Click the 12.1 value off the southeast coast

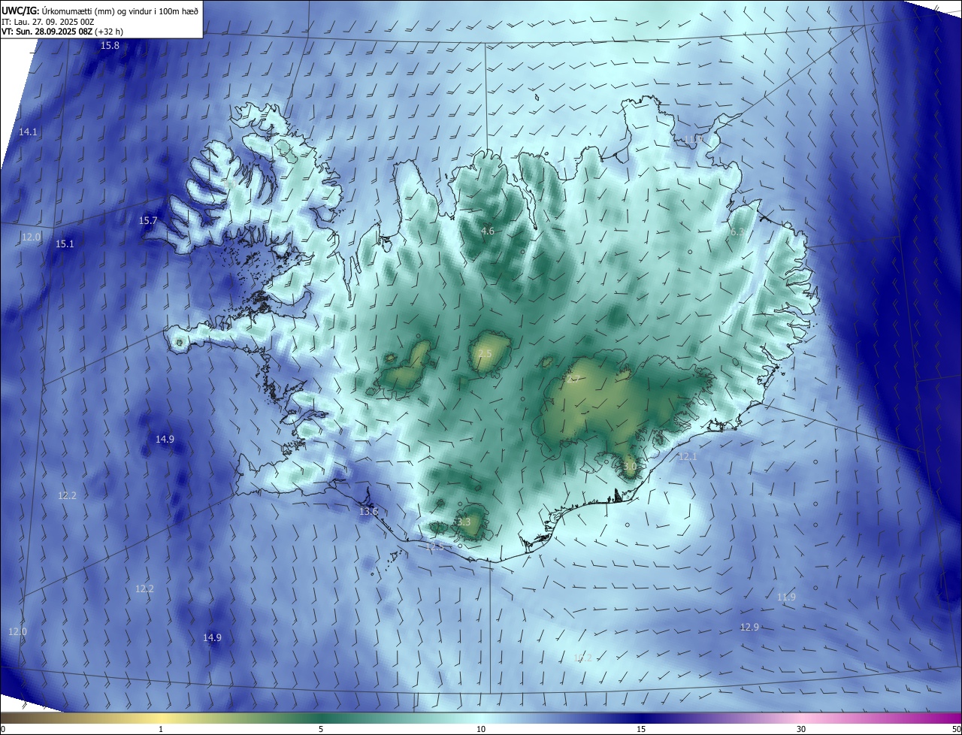coord(687,456)
